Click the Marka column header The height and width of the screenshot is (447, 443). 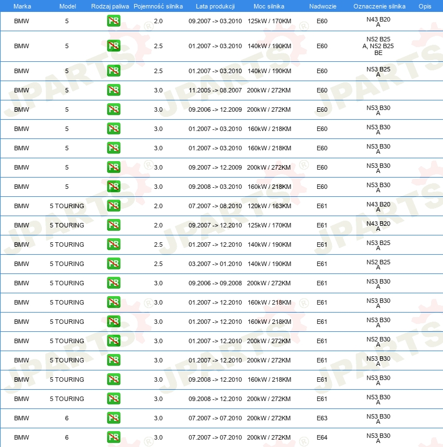[22, 6]
